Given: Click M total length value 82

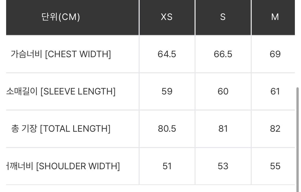Looking at the screenshot, I should point(275,129).
